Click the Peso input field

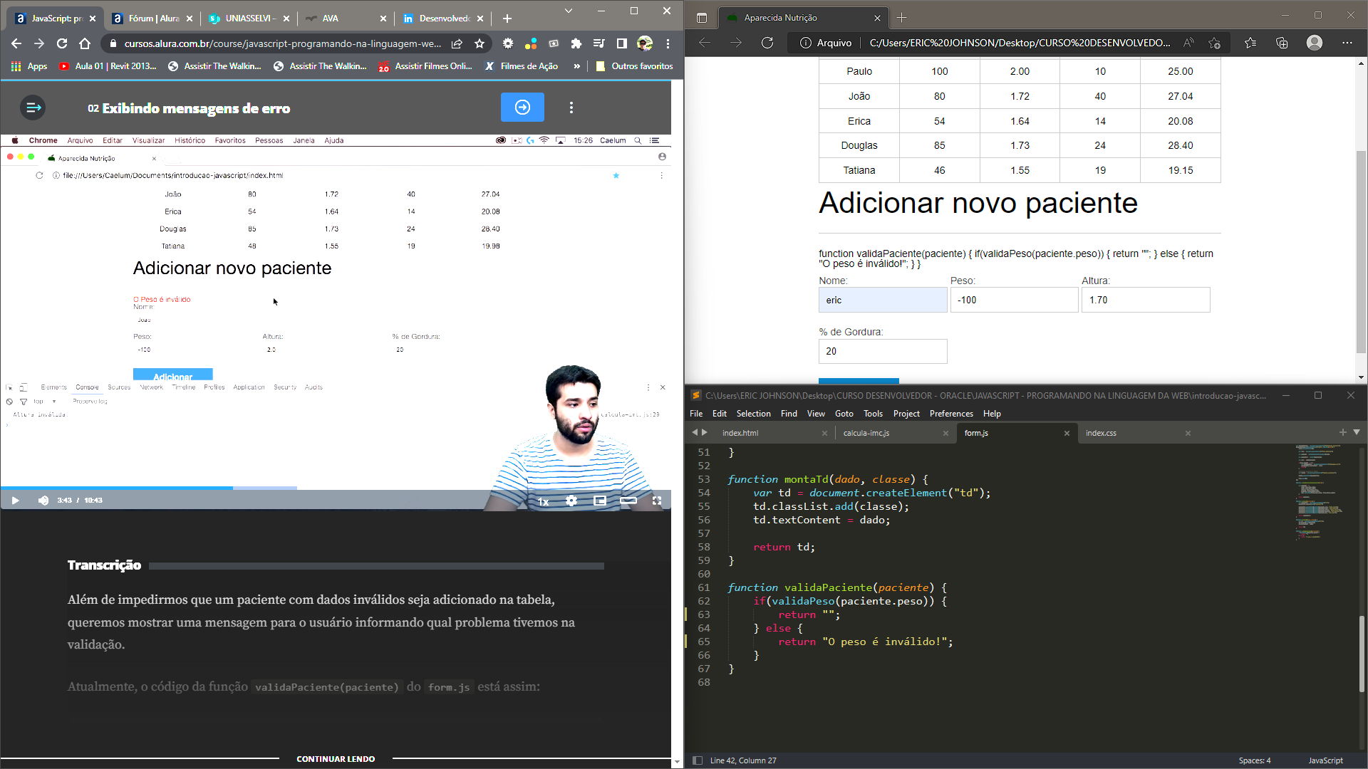[1014, 300]
